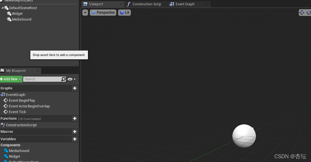
Task: Select Event Tick in graph list
Action: coord(17,112)
